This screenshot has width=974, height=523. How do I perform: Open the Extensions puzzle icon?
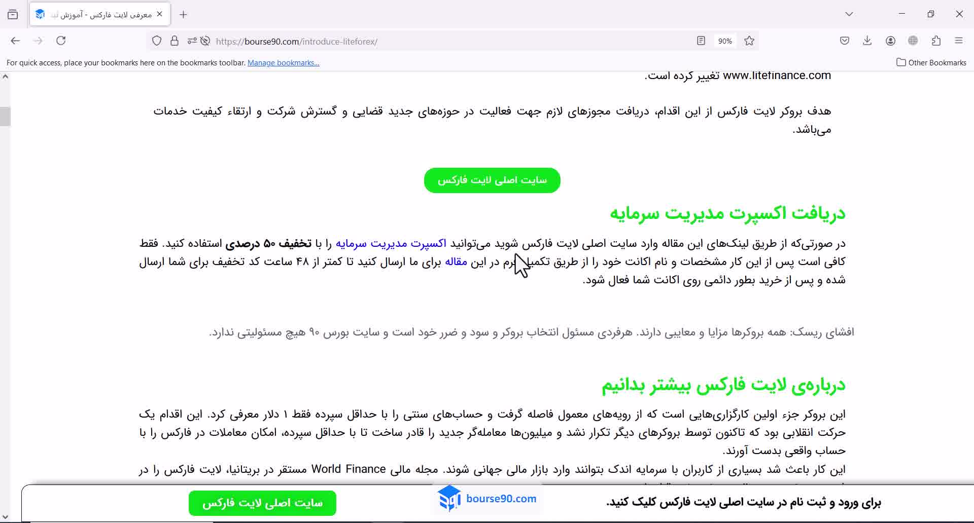point(936,41)
